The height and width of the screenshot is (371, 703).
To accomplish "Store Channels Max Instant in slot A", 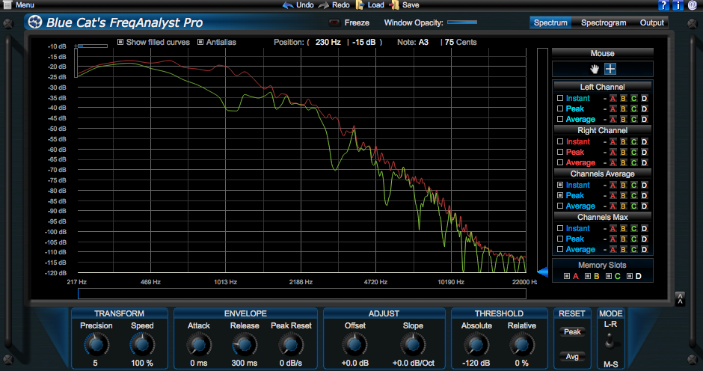I will tap(613, 229).
